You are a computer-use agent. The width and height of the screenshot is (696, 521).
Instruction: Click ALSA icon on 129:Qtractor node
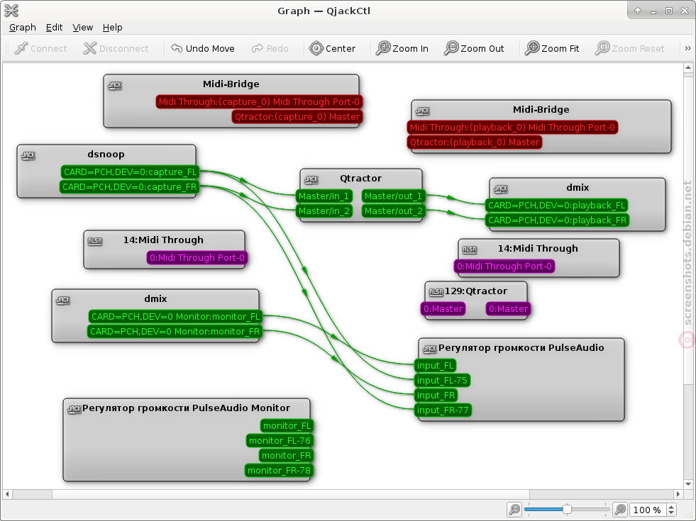[436, 292]
